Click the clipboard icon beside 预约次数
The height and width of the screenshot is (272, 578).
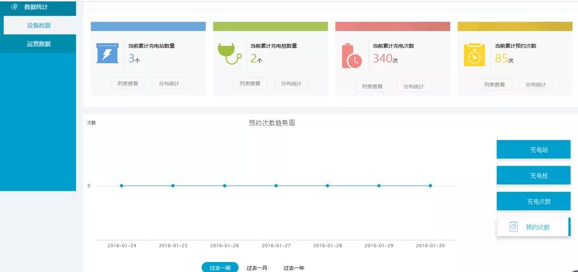pyautogui.click(x=513, y=227)
